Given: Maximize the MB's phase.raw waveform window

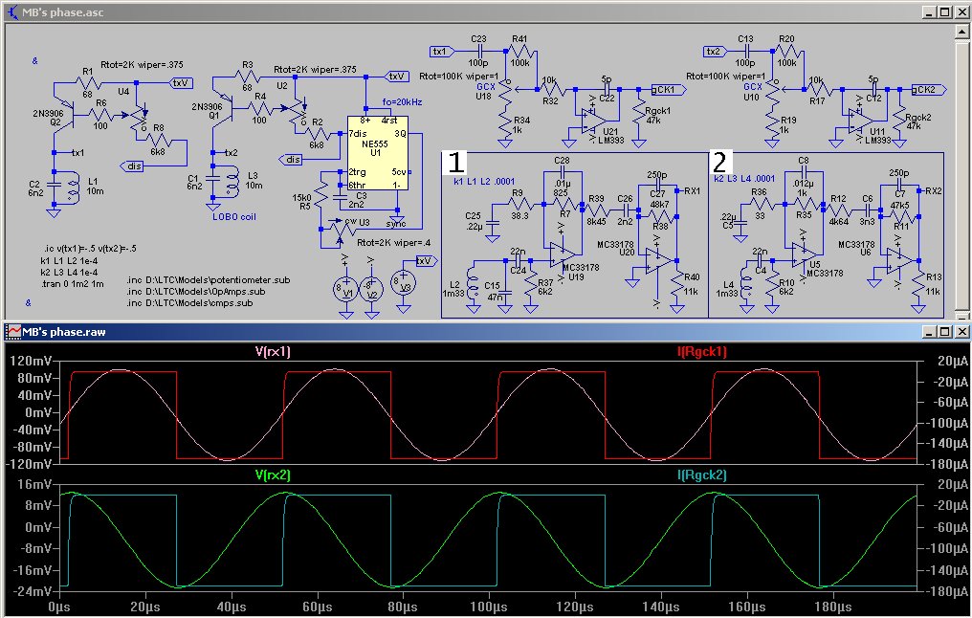Looking at the screenshot, I should tap(944, 330).
